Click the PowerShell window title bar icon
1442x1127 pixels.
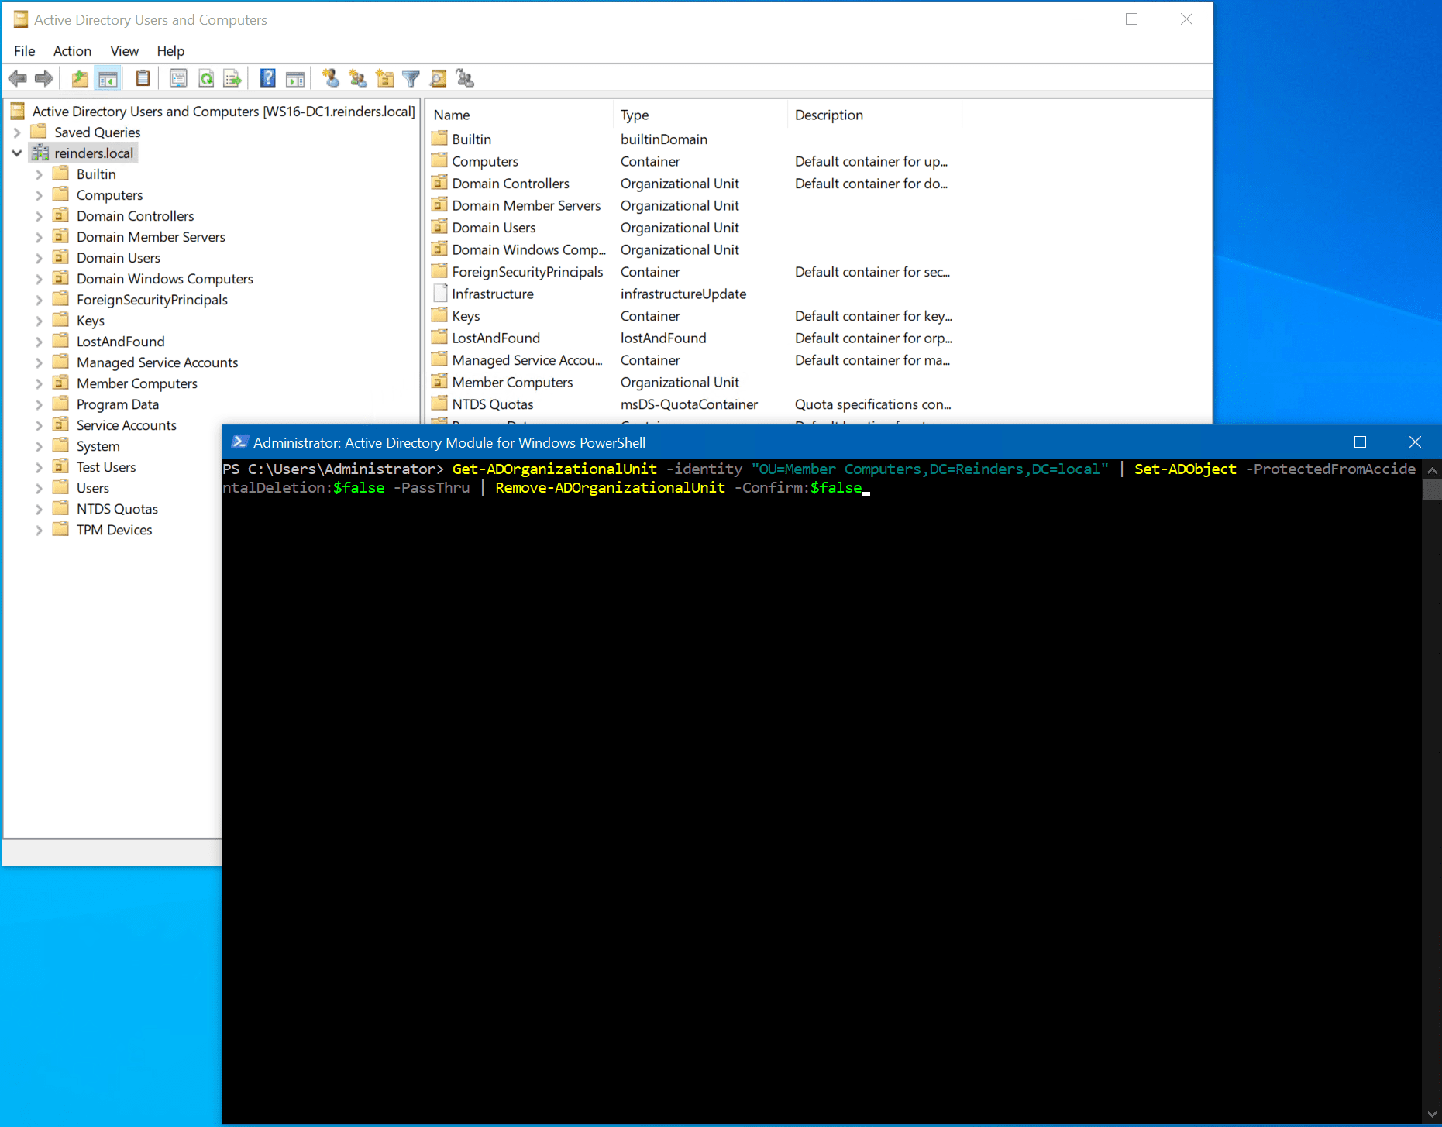point(239,442)
